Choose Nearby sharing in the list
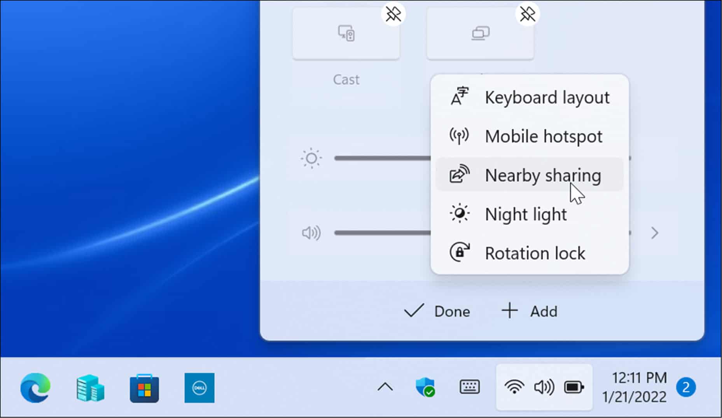722x418 pixels. click(x=543, y=175)
